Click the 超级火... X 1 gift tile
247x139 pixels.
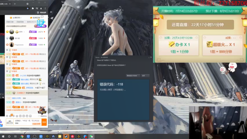(222, 45)
